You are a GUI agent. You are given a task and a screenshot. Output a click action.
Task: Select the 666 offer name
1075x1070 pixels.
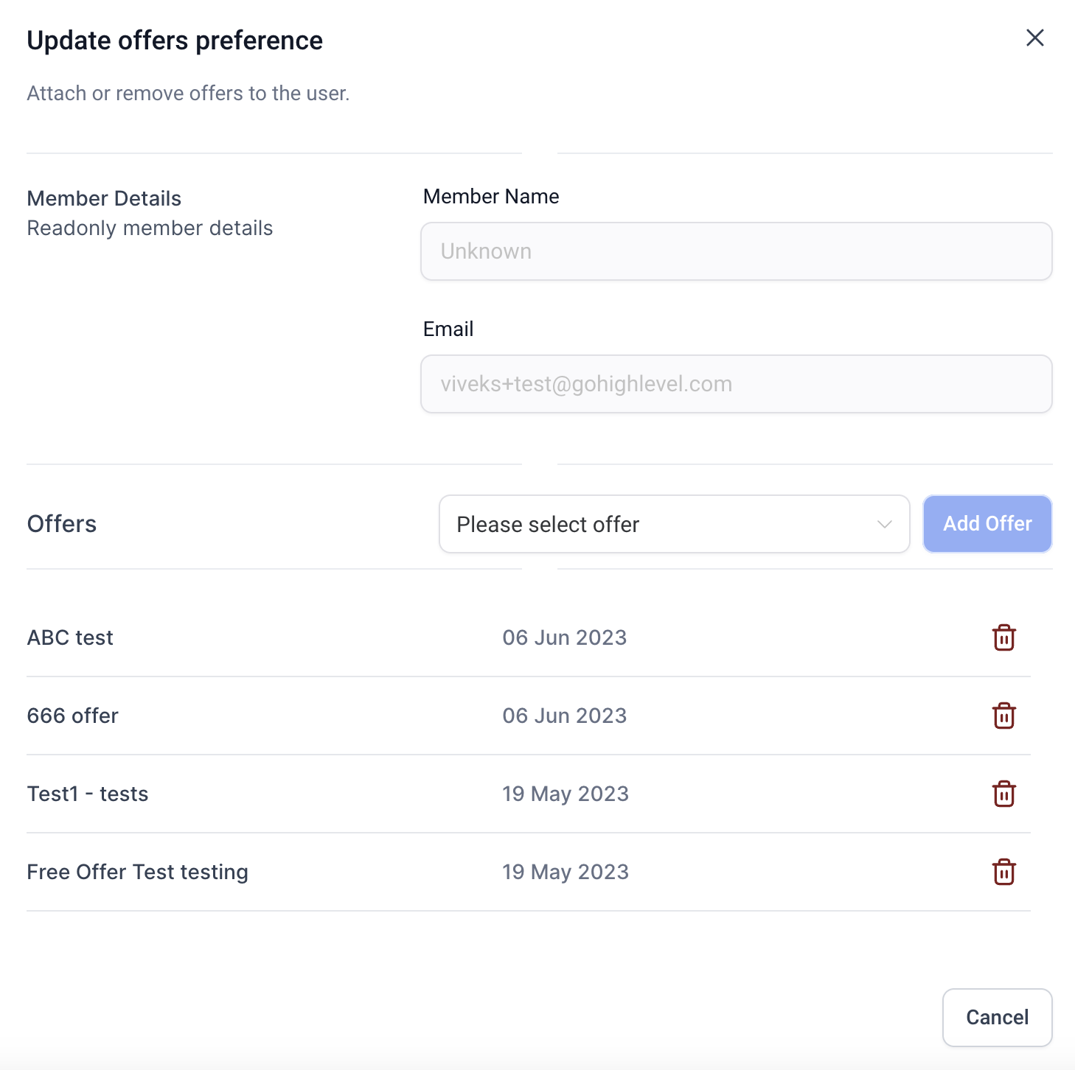click(x=73, y=716)
